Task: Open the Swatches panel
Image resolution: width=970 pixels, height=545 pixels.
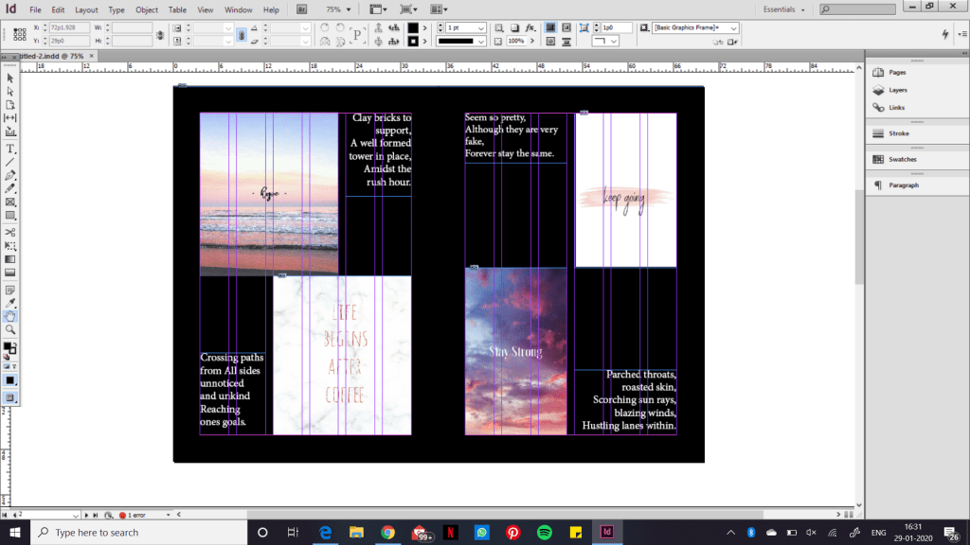Action: point(902,159)
